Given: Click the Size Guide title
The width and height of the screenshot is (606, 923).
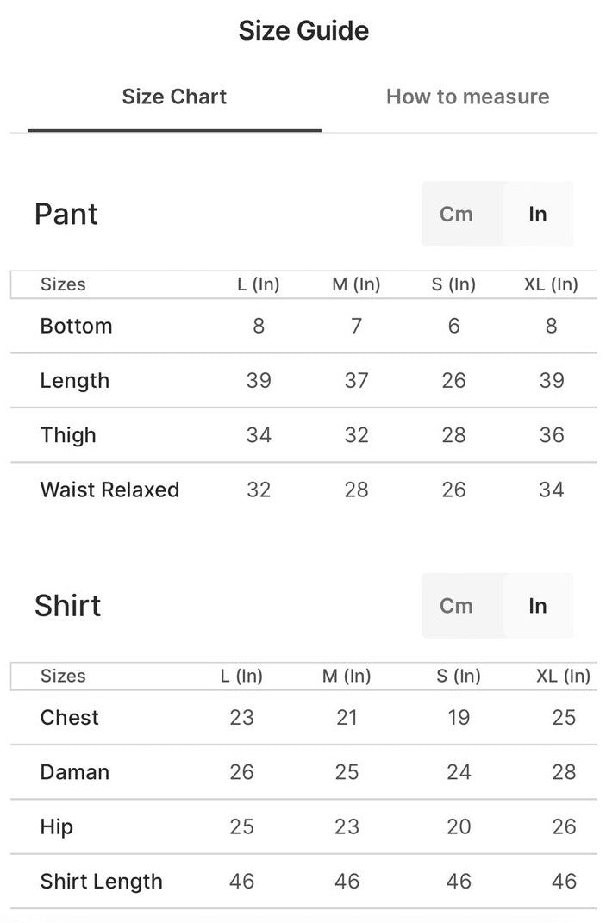Looking at the screenshot, I should 303,31.
